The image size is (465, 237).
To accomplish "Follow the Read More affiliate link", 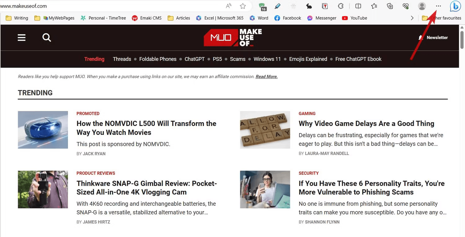I will (x=267, y=77).
